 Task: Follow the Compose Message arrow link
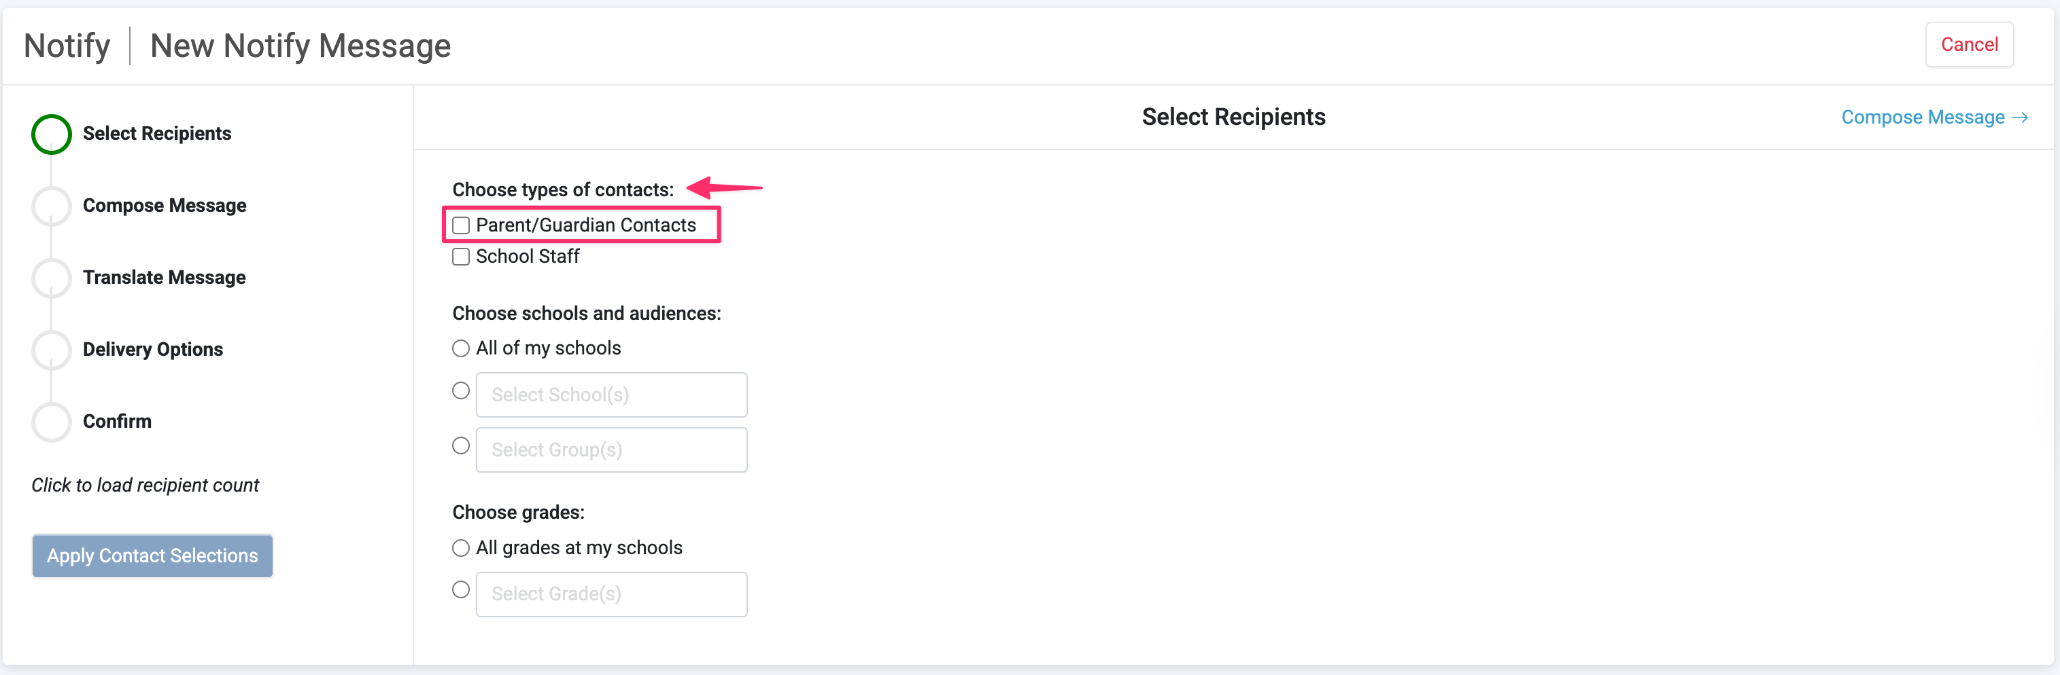tap(1934, 118)
